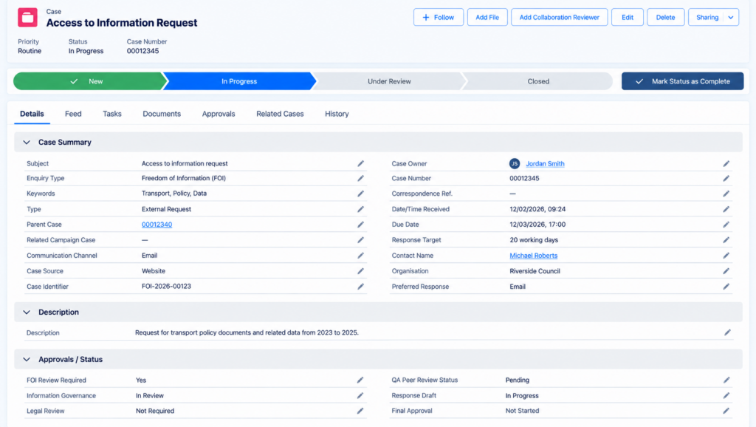Edit the Keywords field via its pencil icon
The height and width of the screenshot is (427, 756).
[x=360, y=194]
